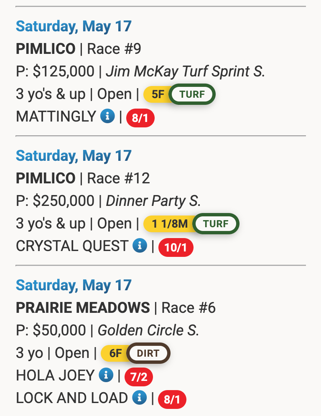Click the 8/1 odds badge for MATTINGLY
The height and width of the screenshot is (416, 321).
[140, 118]
